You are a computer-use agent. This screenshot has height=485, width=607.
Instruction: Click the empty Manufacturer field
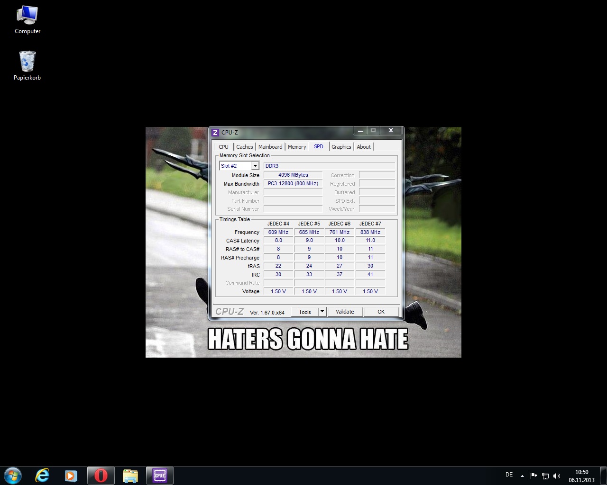(293, 192)
